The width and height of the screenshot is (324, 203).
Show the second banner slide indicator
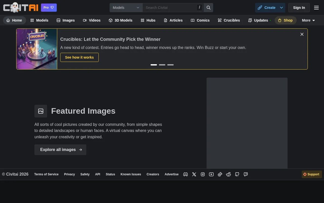coord(162,65)
